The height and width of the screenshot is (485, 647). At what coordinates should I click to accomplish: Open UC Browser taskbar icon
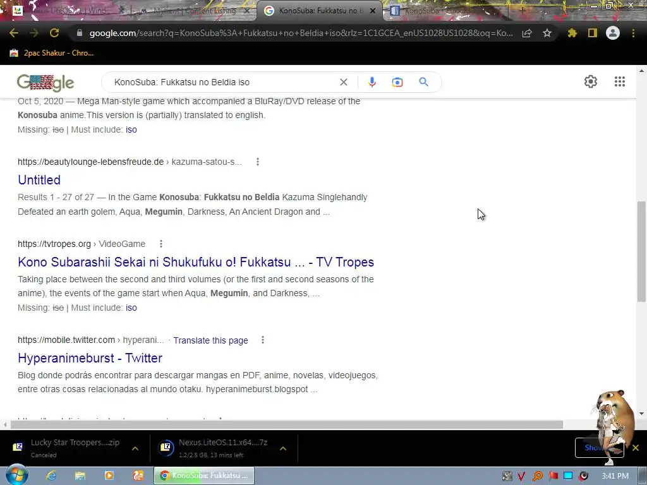pos(138,476)
